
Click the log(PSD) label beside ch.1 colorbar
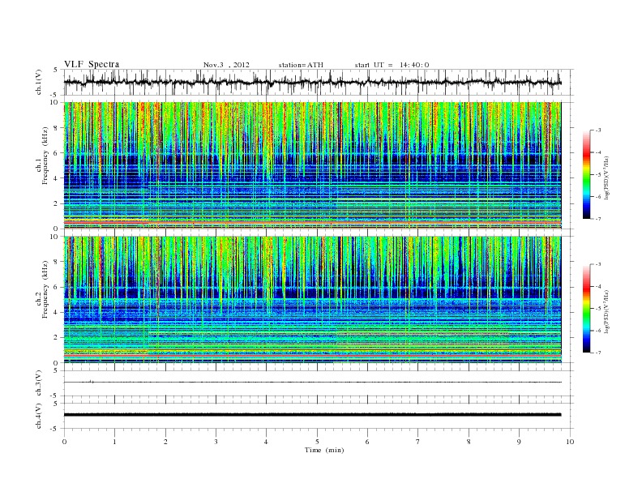[x=606, y=177]
